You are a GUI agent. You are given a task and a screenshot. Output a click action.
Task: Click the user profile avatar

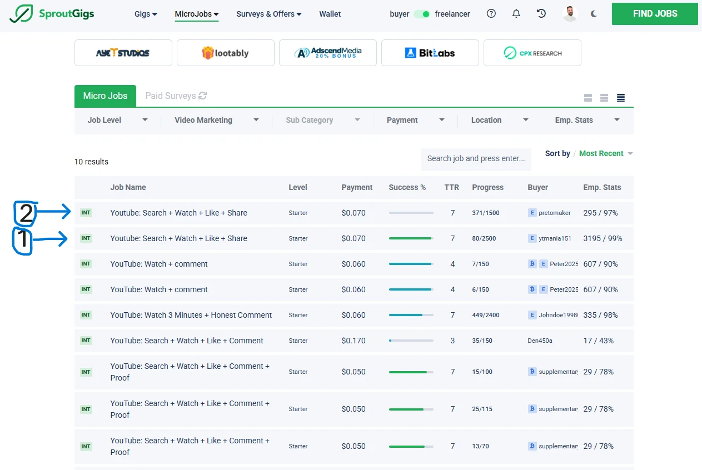[x=570, y=14]
